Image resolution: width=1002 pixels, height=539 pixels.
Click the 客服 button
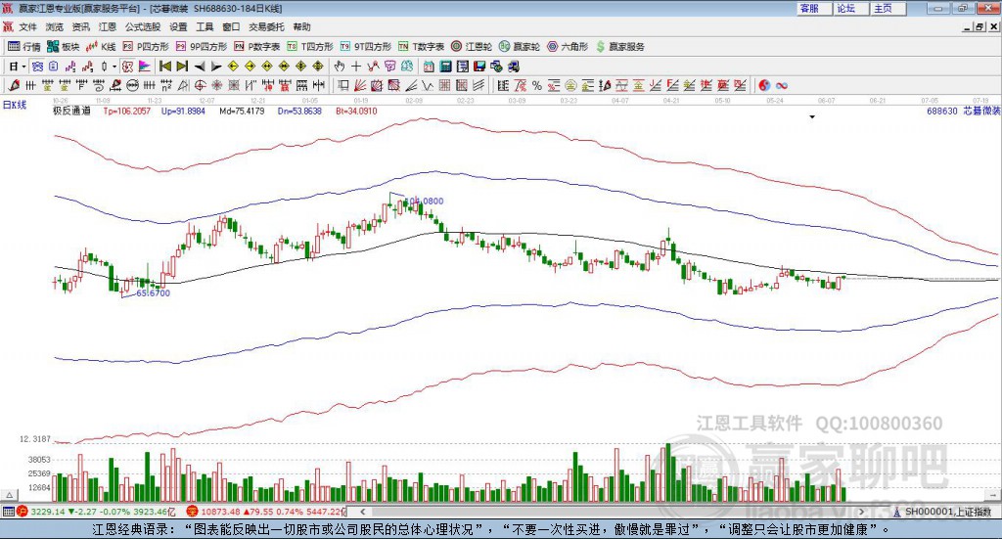(x=809, y=8)
